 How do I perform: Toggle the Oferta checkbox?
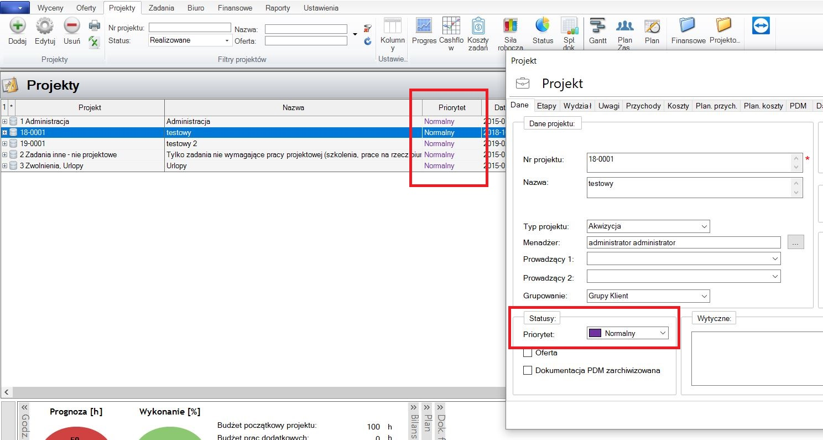[x=528, y=353]
